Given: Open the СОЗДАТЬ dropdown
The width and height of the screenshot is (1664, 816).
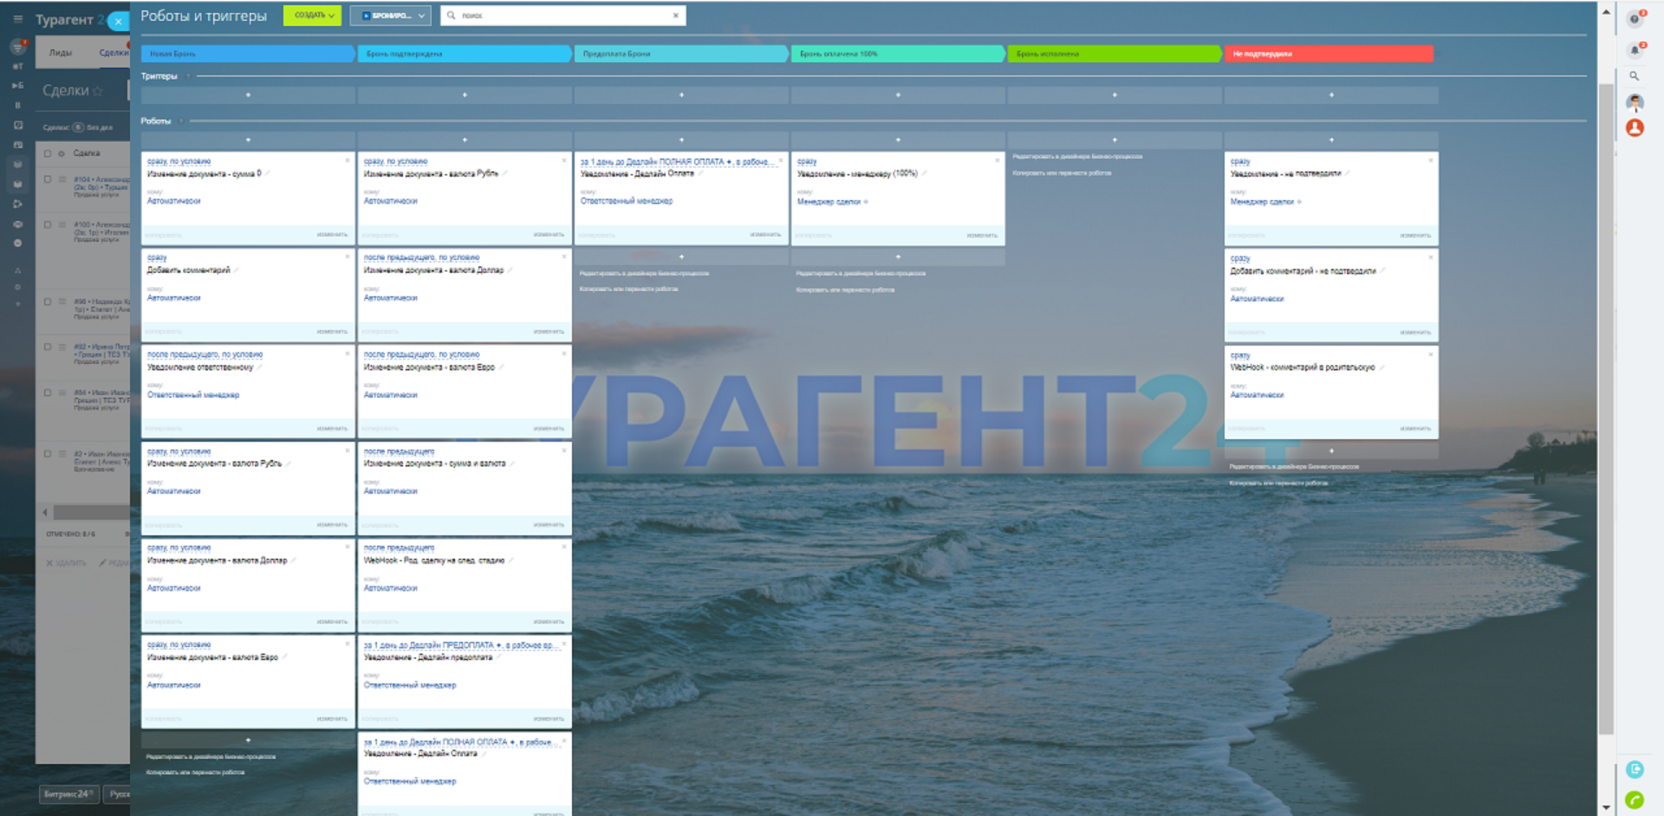Looking at the screenshot, I should [313, 16].
